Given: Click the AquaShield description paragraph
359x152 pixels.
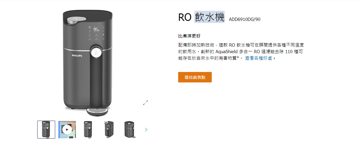Looking at the screenshot, I should point(241,51).
